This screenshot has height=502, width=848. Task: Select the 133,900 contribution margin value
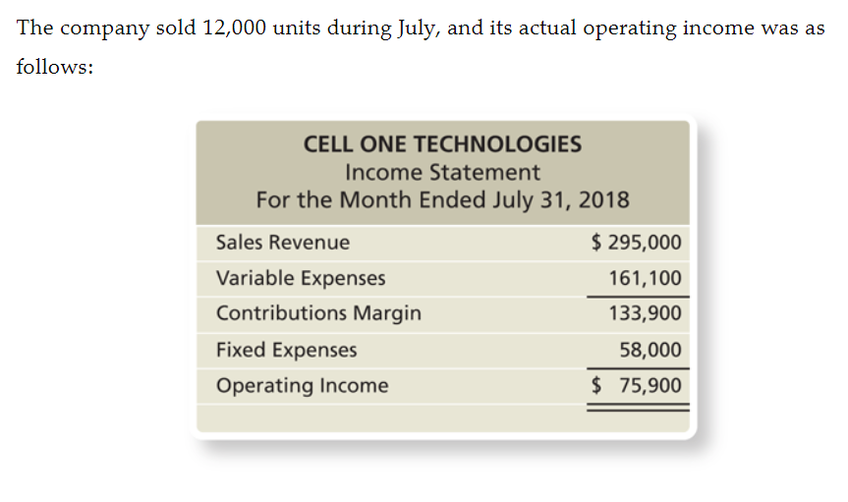(x=646, y=313)
